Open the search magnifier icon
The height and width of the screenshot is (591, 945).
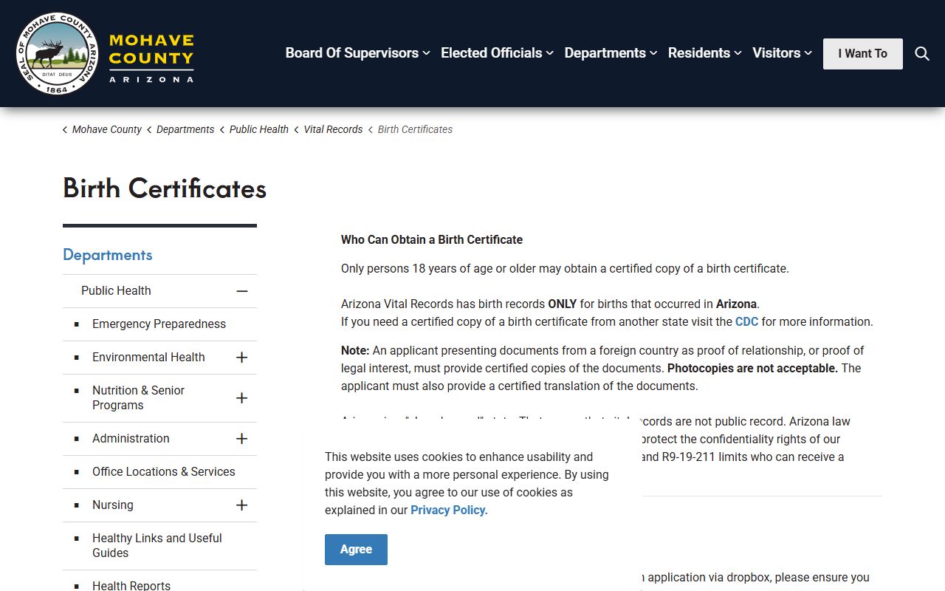(922, 54)
